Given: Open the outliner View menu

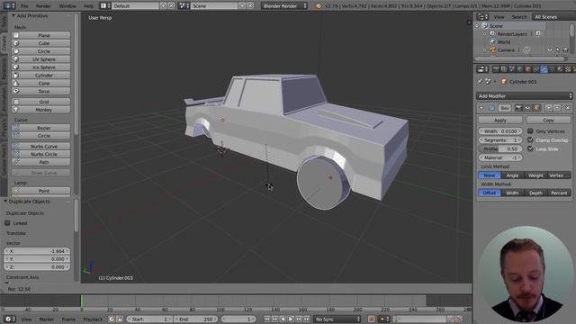Looking at the screenshot, I should coord(499,17).
